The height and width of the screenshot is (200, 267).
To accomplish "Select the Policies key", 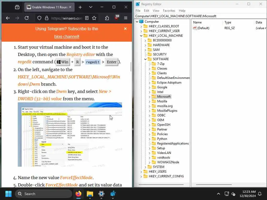I will point(162,134).
